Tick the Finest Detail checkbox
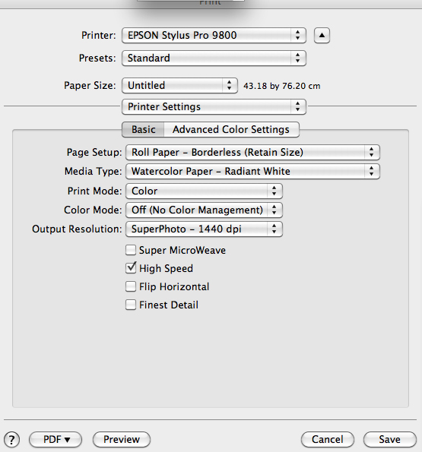 [131, 305]
